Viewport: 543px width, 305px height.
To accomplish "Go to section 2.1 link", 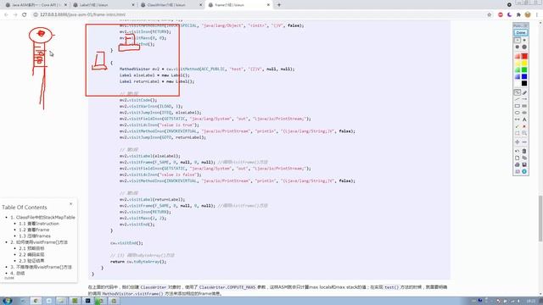I will (x=32, y=248).
